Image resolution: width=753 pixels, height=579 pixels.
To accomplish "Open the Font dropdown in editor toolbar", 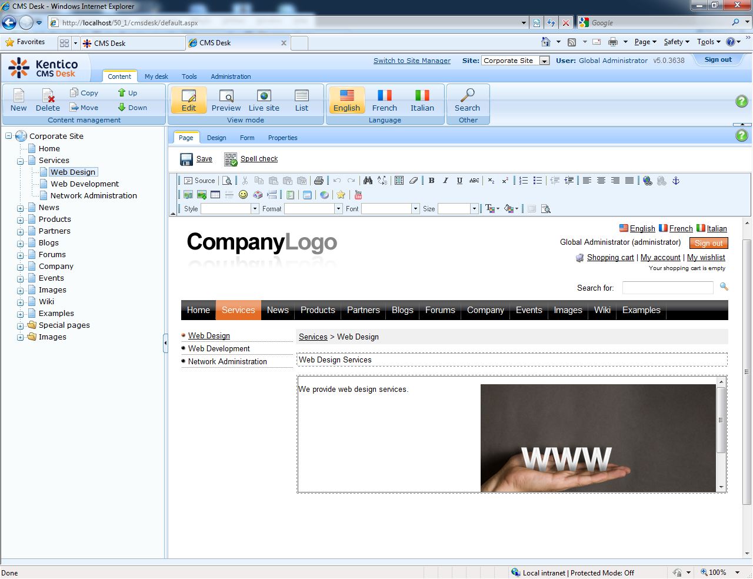I will click(x=415, y=209).
